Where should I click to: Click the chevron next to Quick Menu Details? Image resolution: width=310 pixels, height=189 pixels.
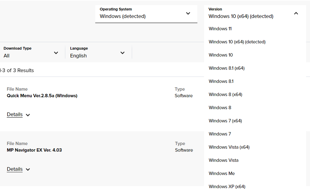(x=28, y=115)
